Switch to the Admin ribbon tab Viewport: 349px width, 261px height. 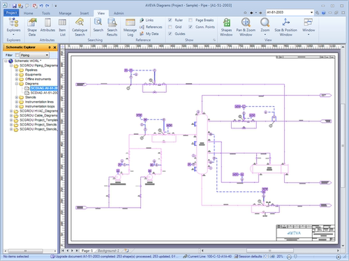click(x=119, y=13)
